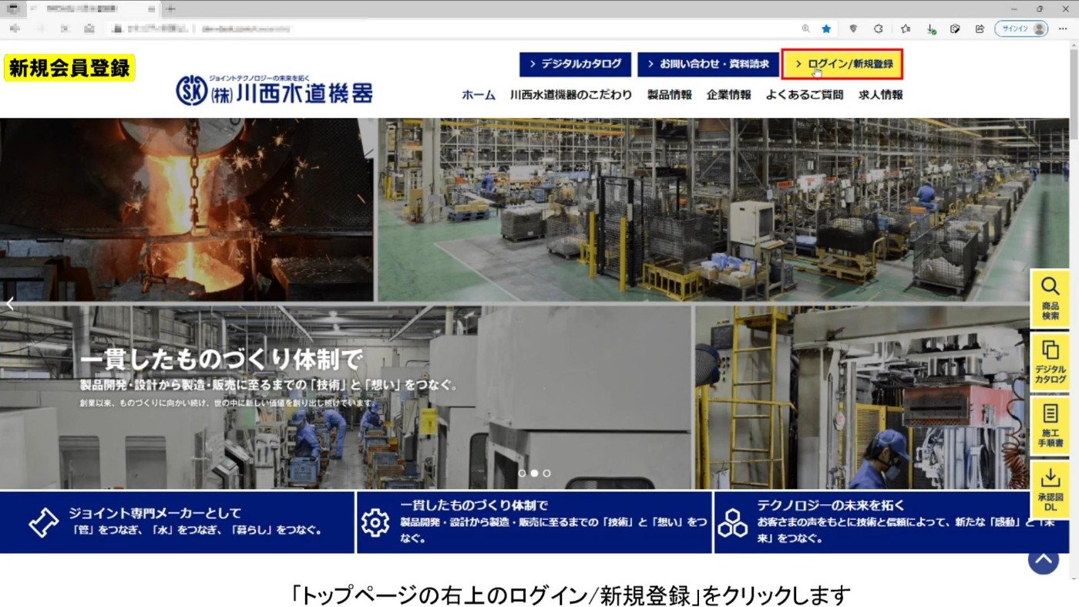The width and height of the screenshot is (1079, 607).
Task: Click the browser favorites list icon
Action: (x=906, y=29)
